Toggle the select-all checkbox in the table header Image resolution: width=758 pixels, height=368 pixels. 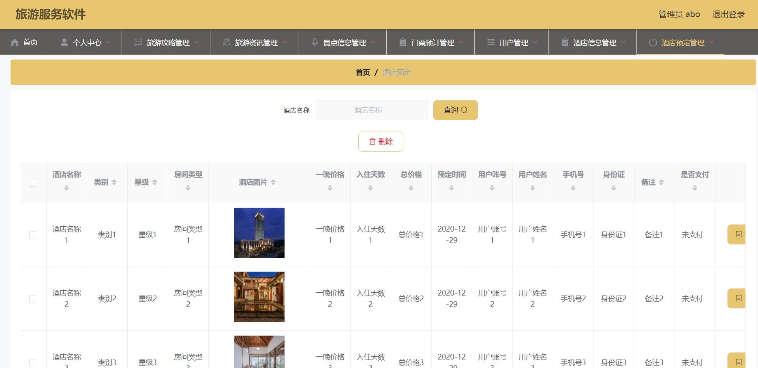tap(33, 183)
